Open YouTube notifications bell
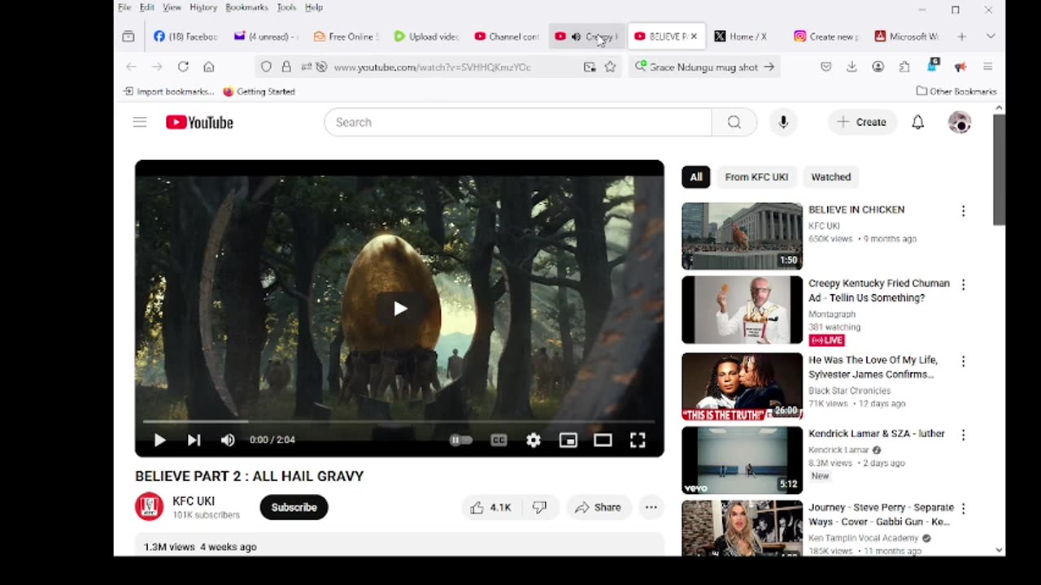The image size is (1041, 585). [917, 122]
